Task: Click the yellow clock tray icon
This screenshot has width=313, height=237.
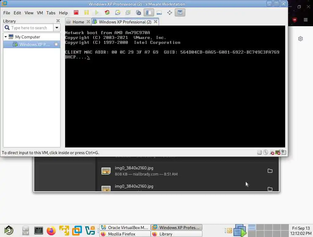Action: [229, 231]
